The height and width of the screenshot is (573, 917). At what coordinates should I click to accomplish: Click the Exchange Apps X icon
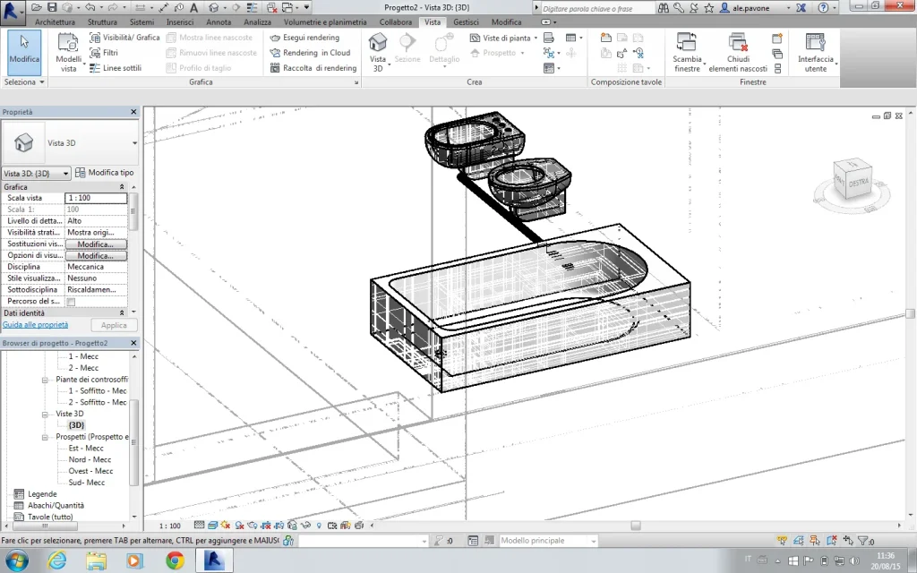tap(801, 8)
